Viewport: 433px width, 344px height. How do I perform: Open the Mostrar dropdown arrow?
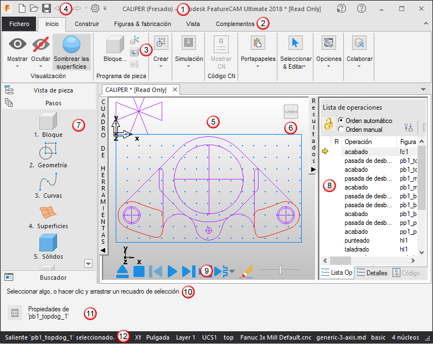point(17,66)
